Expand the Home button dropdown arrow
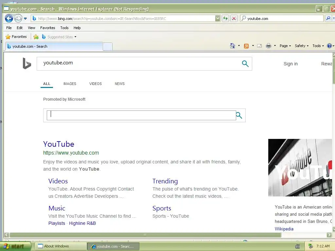 [x=239, y=46]
